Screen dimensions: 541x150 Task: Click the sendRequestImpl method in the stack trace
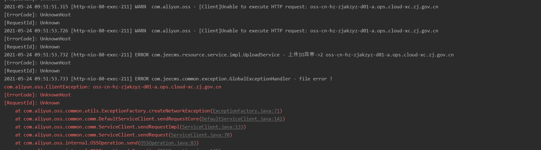pyautogui.click(x=158, y=127)
